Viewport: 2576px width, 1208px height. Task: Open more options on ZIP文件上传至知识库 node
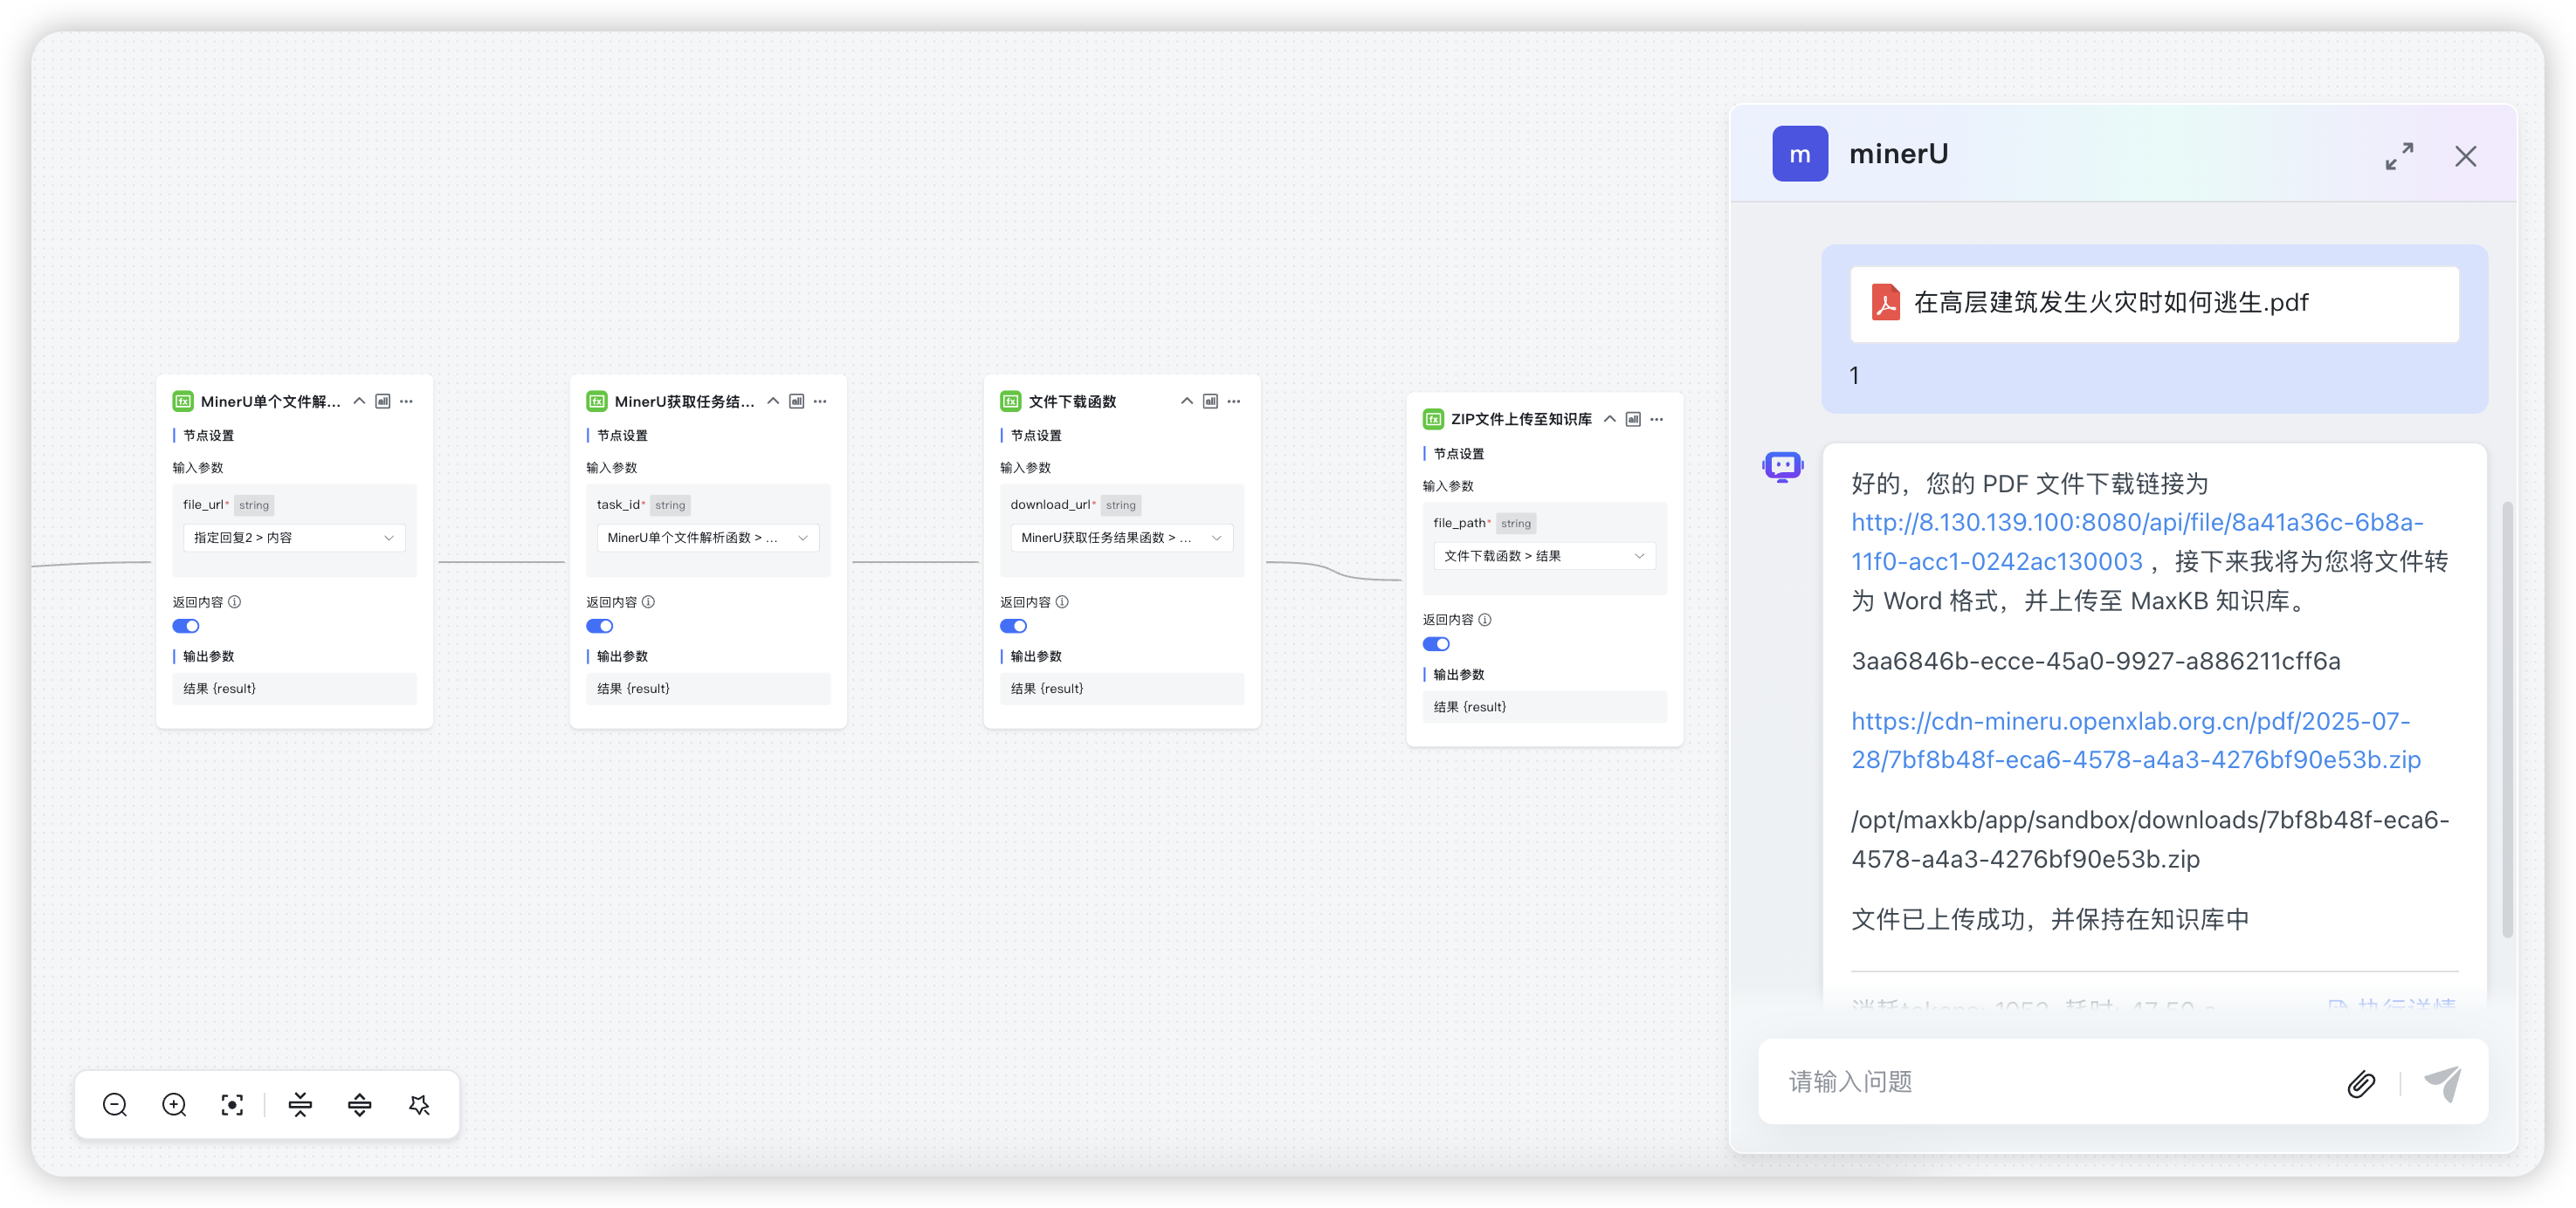1657,419
